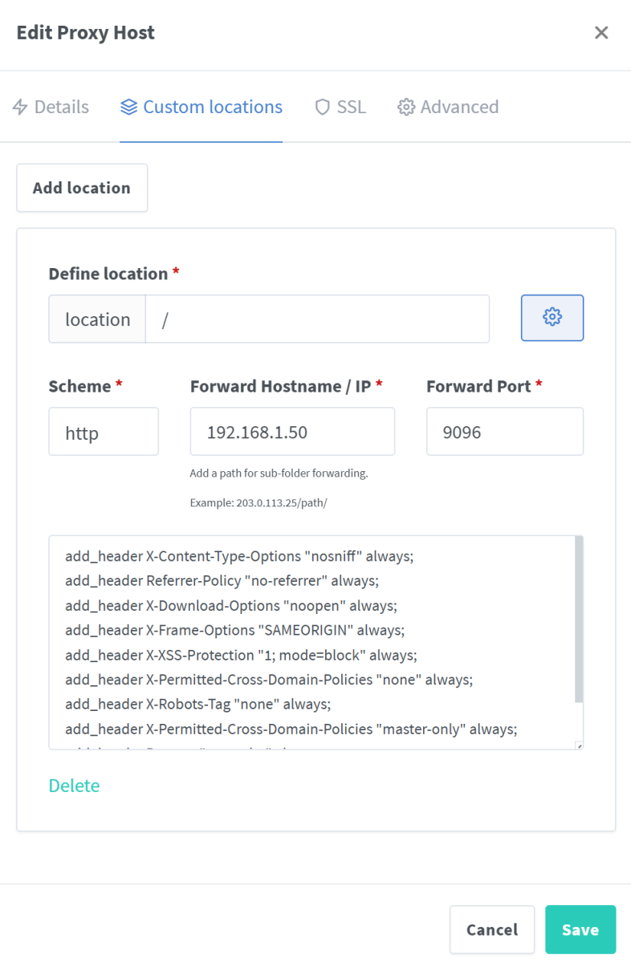Click the lightning bolt icon on Details tab
Image resolution: width=631 pixels, height=963 pixels.
tap(21, 107)
